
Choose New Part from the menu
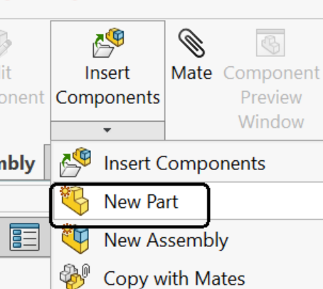[x=189, y=201]
